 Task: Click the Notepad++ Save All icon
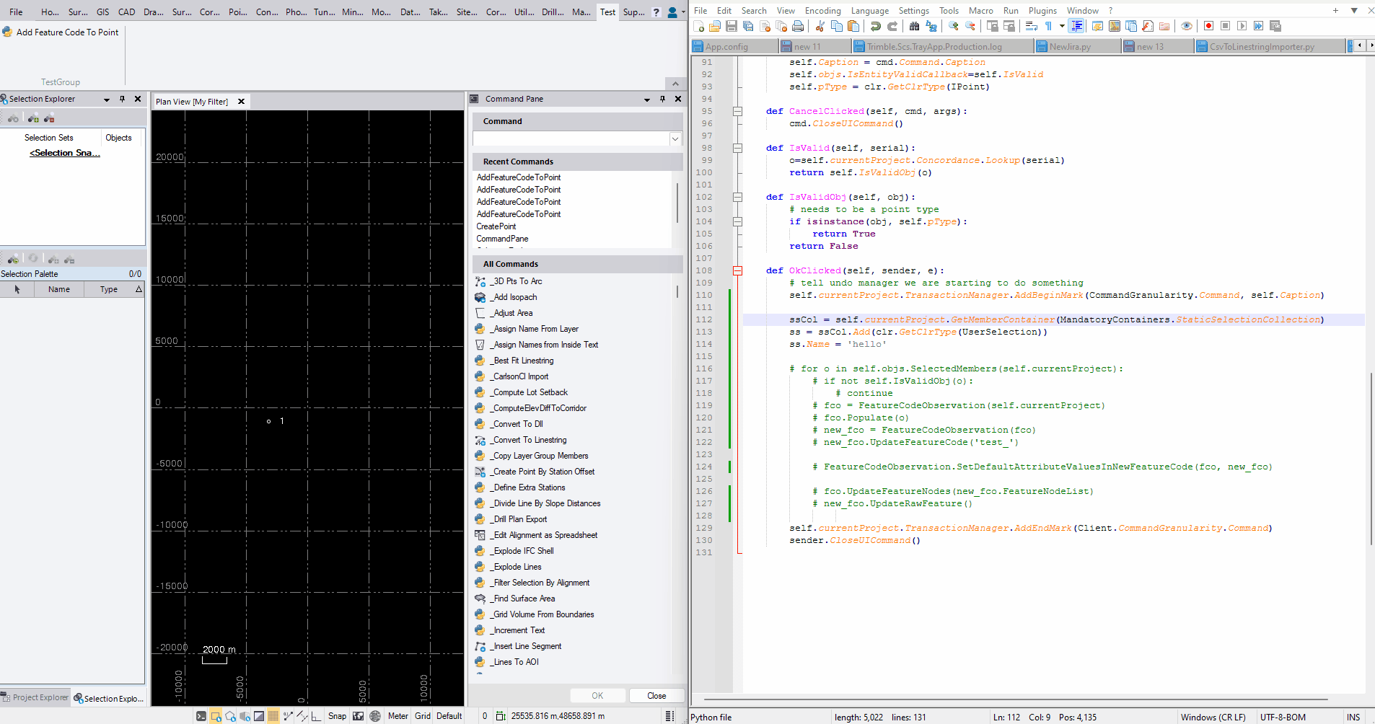click(748, 26)
